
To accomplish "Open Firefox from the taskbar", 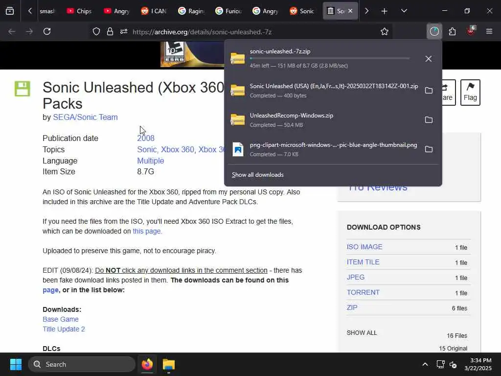I will coord(147,364).
